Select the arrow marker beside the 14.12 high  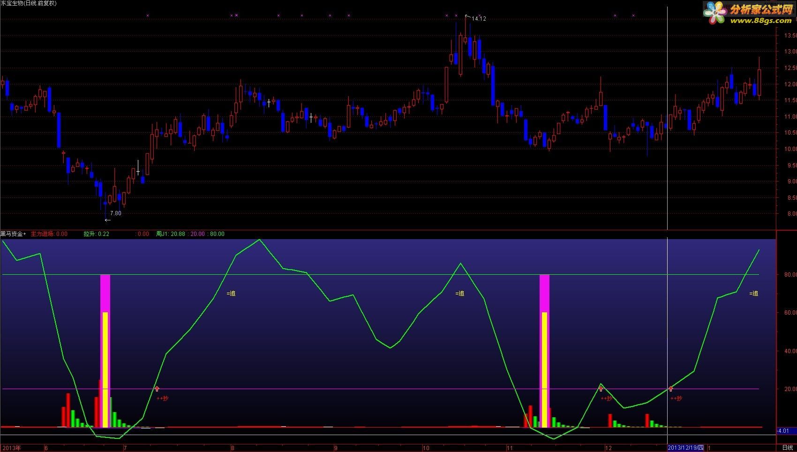pyautogui.click(x=468, y=17)
